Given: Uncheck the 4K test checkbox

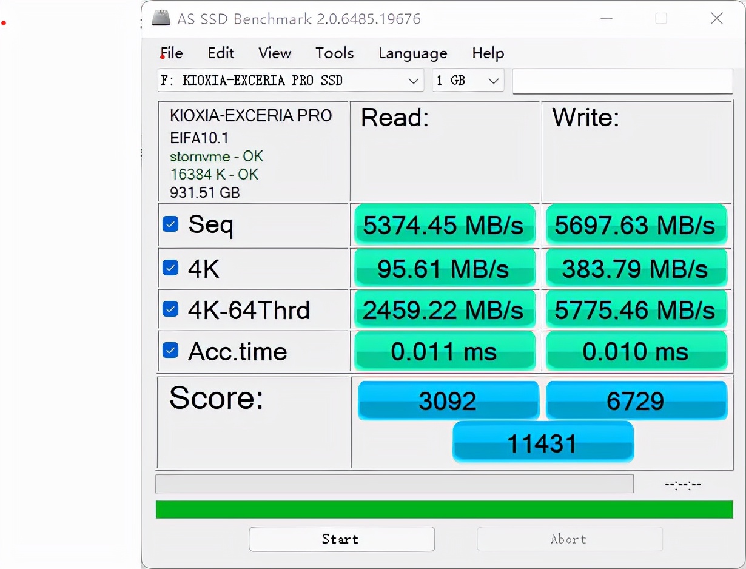Looking at the screenshot, I should point(170,268).
